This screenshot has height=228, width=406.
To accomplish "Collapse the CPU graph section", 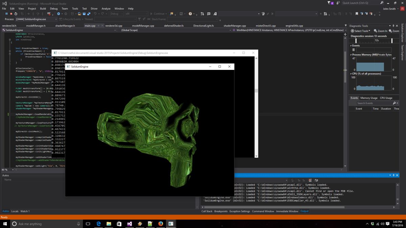I will (x=351, y=73).
